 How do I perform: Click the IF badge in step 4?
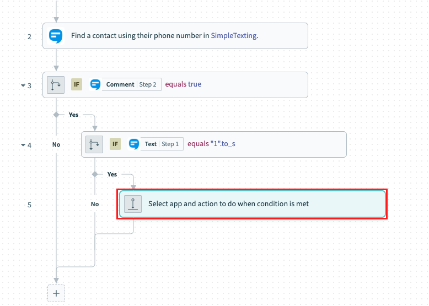[115, 144]
